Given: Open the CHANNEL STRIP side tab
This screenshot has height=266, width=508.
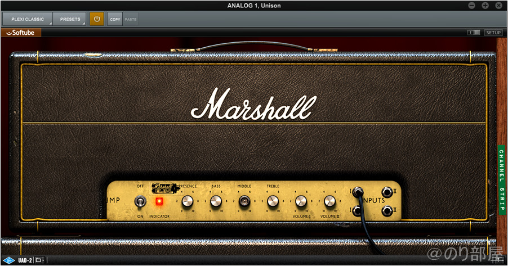Looking at the screenshot, I should [501, 180].
